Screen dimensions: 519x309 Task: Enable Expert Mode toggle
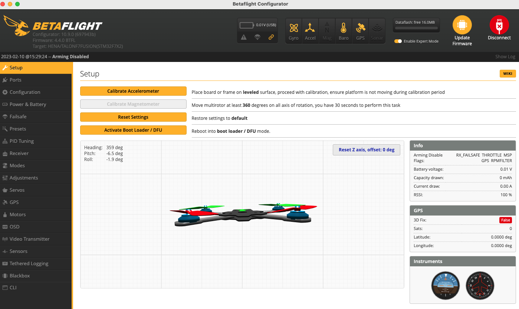(398, 42)
